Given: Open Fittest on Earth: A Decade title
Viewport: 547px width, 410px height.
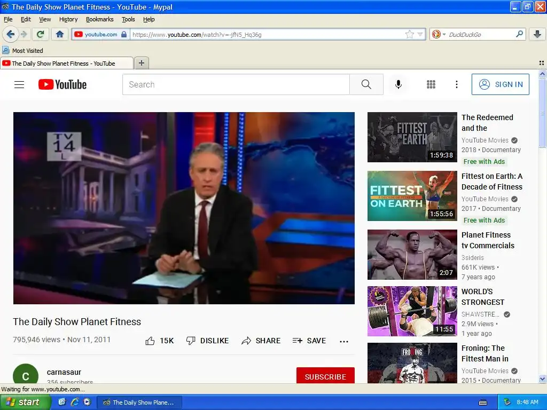Looking at the screenshot, I should coord(492,182).
